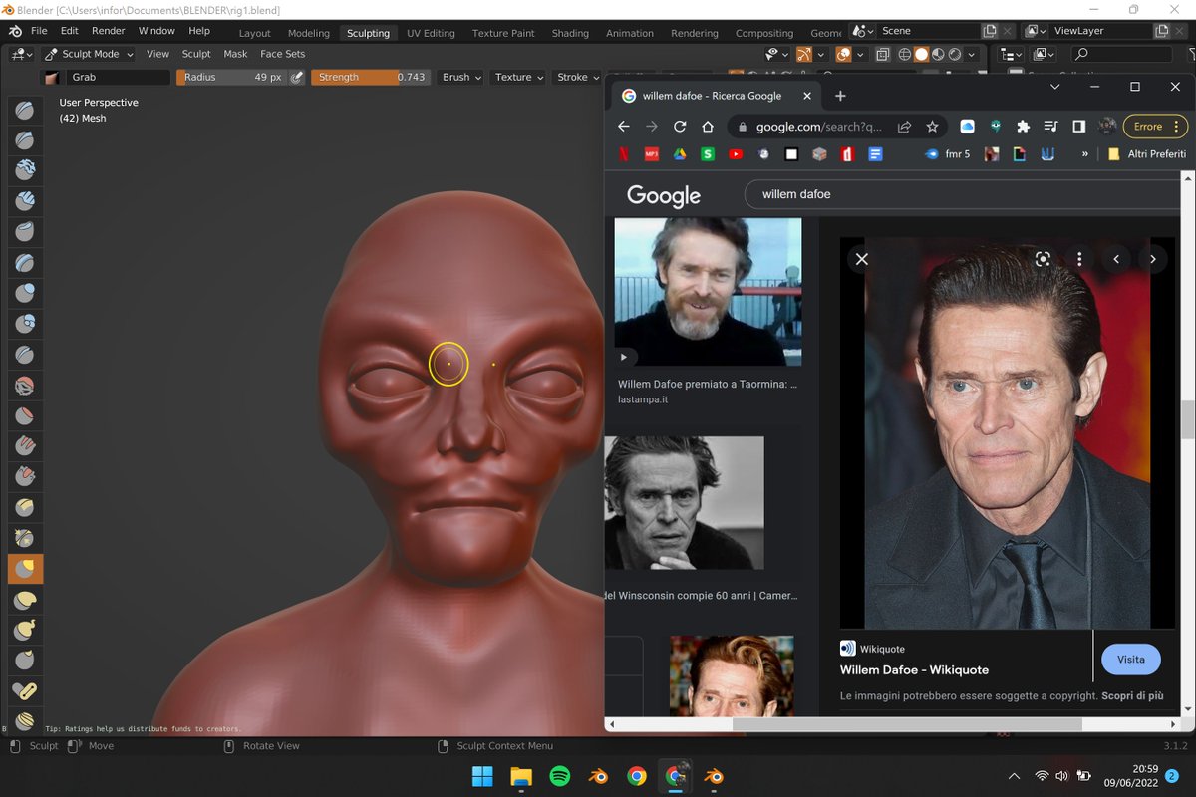This screenshot has height=797, width=1196.
Task: Open the Face Sets menu
Action: coord(282,54)
